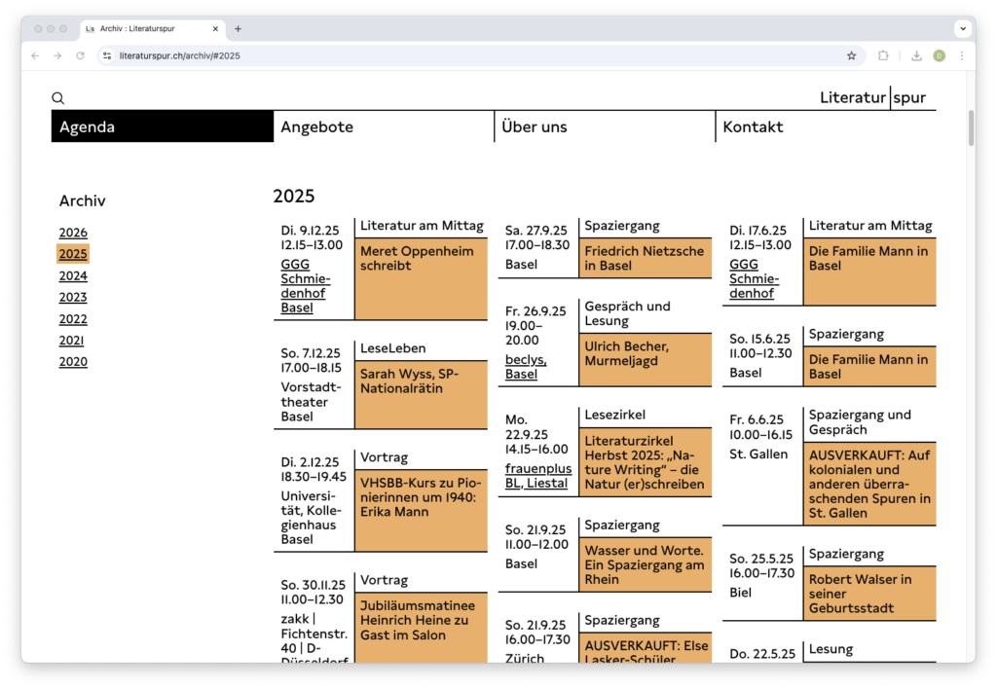Screen dimensions: 997x689
Task: Click the search magnifier icon
Action: point(58,98)
